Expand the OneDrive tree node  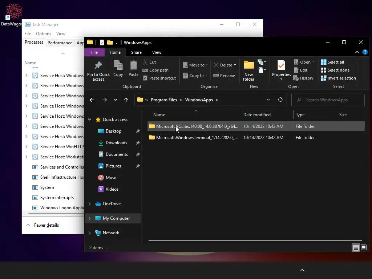(x=90, y=204)
